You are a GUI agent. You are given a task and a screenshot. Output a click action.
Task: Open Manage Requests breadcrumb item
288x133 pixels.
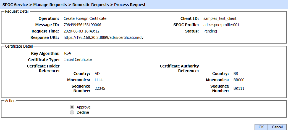50,5
